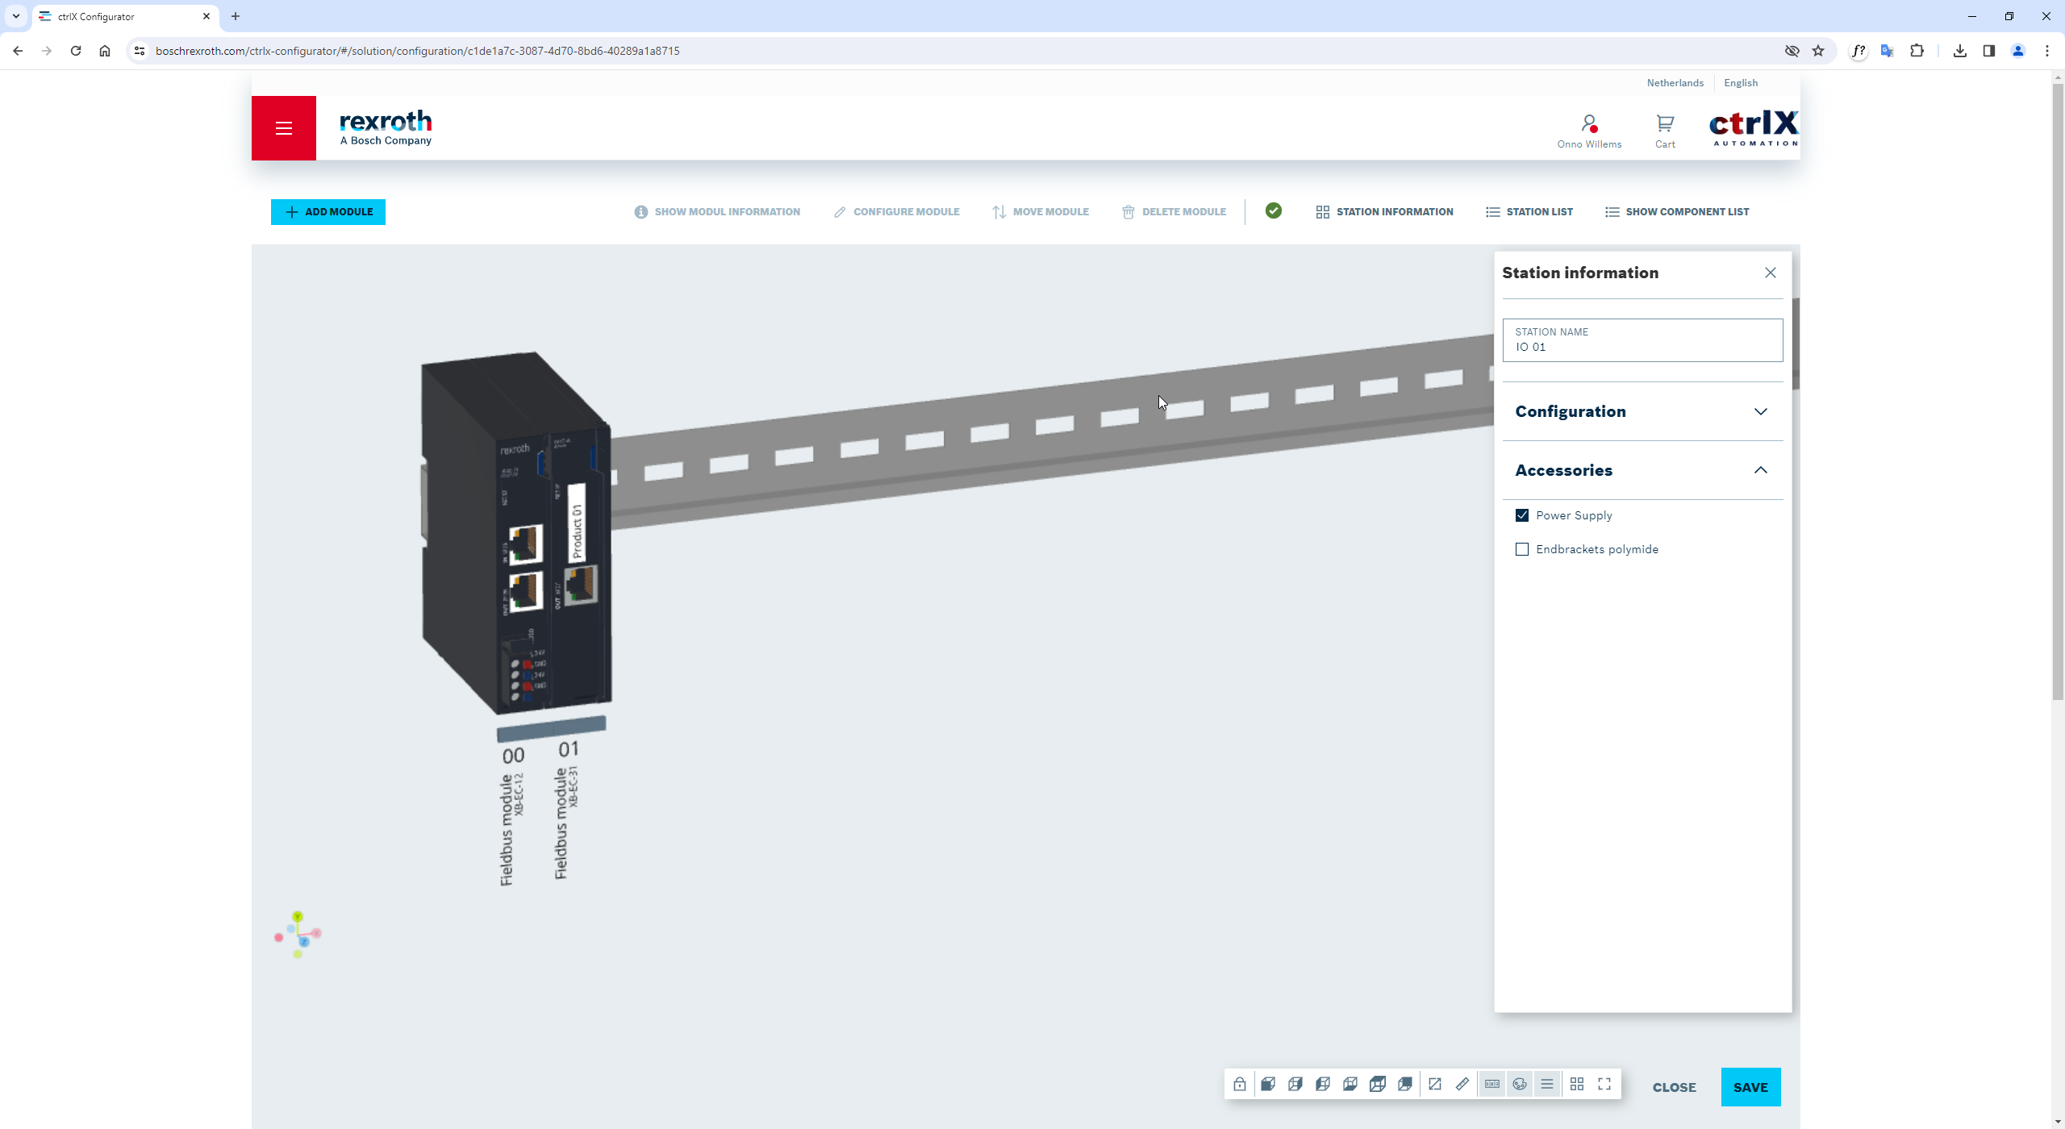The height and width of the screenshot is (1129, 2065).
Task: Switch language to Netherlands
Action: [x=1675, y=82]
